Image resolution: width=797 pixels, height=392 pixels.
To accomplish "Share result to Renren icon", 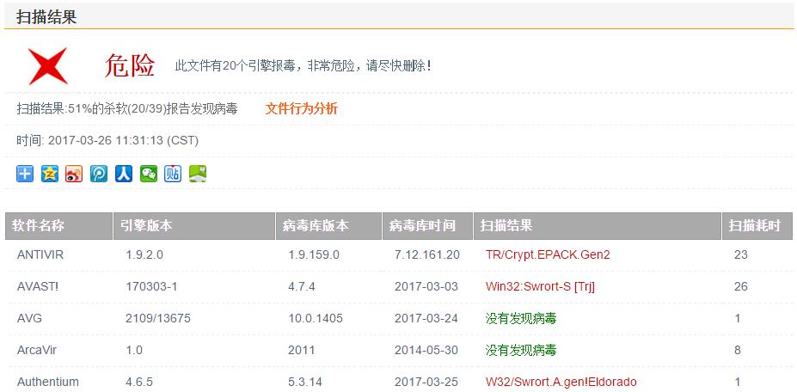I will point(124,174).
